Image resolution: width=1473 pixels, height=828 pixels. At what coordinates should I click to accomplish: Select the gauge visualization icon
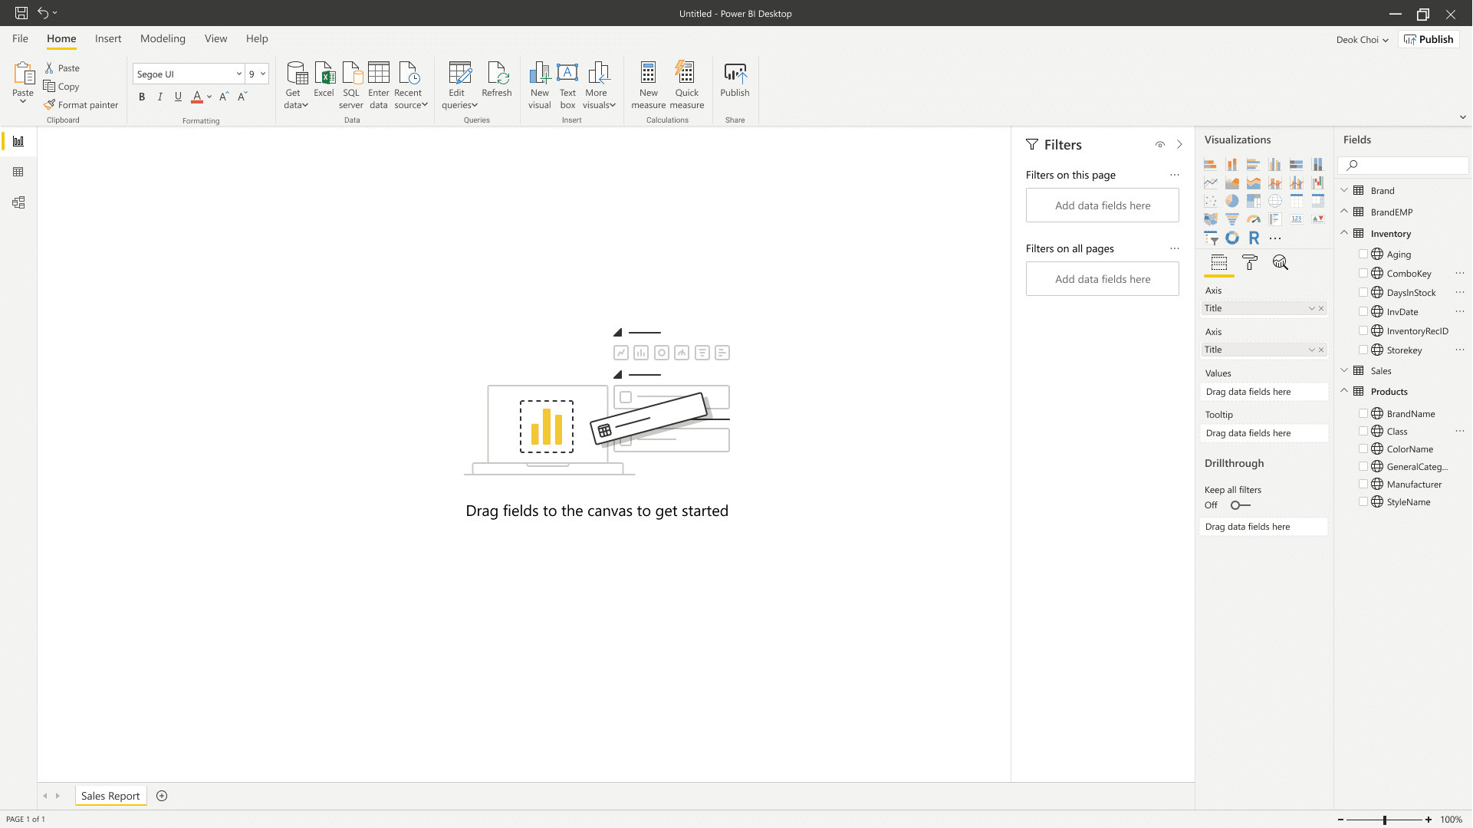(1253, 219)
